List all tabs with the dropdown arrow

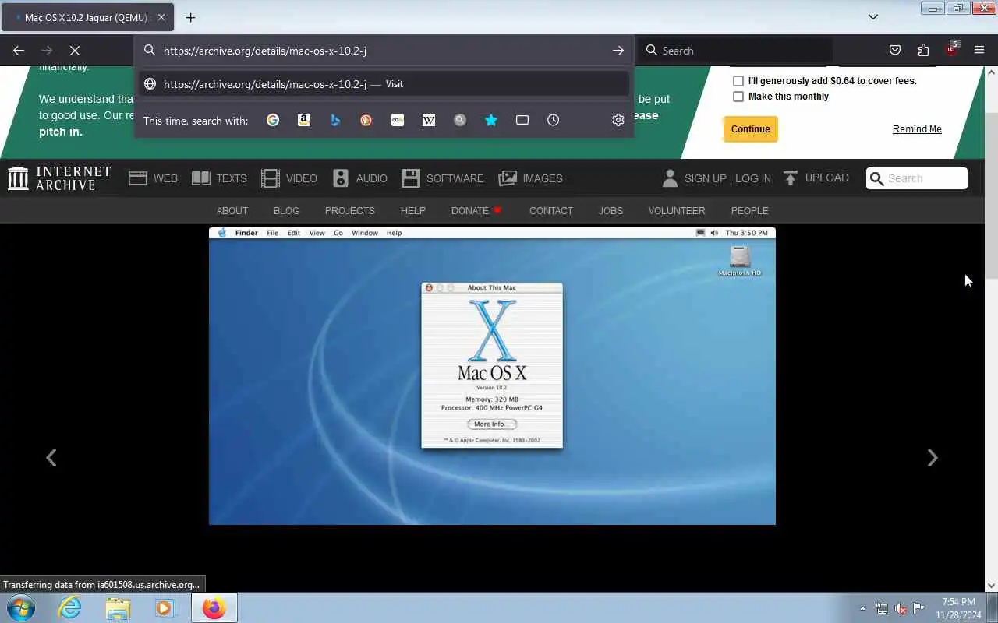(873, 17)
